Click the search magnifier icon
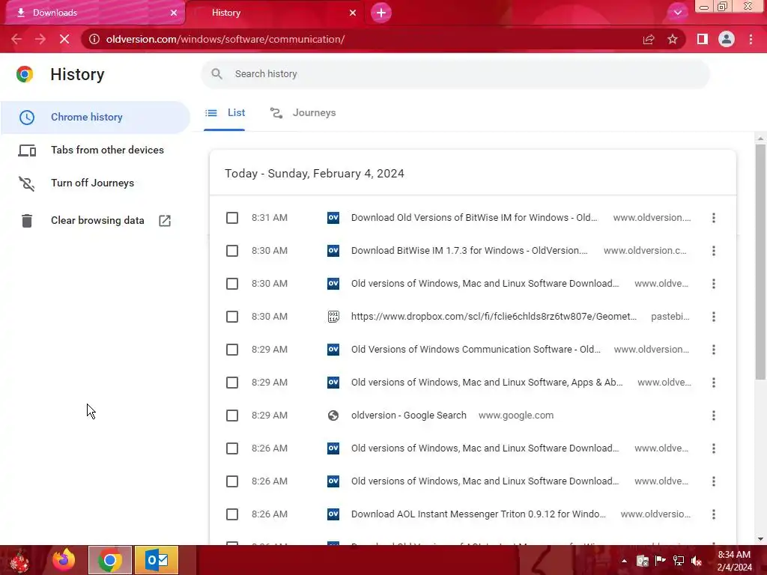Screen dimensions: 767x575 point(216,74)
